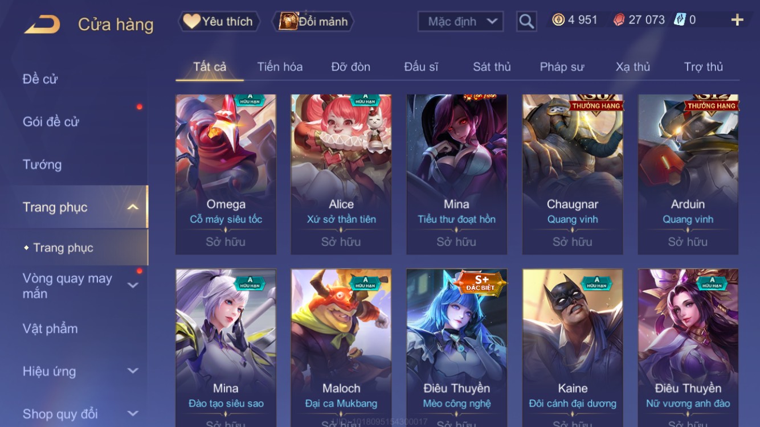Tap the red ruby currency icon
The height and width of the screenshot is (427, 760).
[x=619, y=20]
